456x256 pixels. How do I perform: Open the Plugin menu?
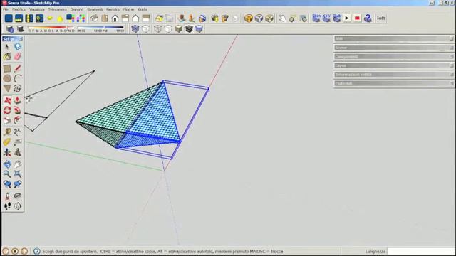(128, 9)
